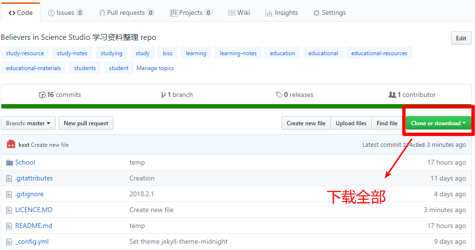Click the LICENCE.MD file icon
475x250 pixels.
coord(10,210)
